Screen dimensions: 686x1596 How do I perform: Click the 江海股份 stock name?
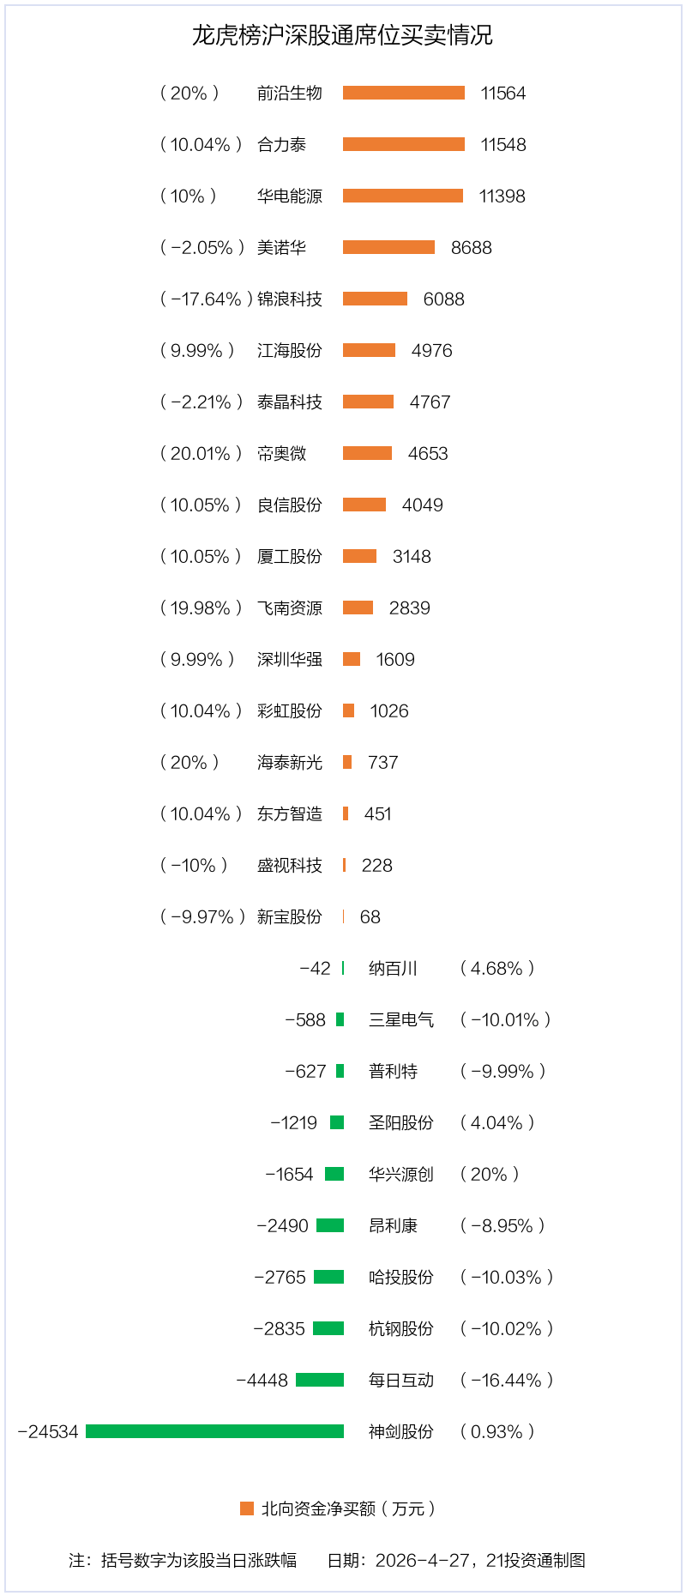290,350
